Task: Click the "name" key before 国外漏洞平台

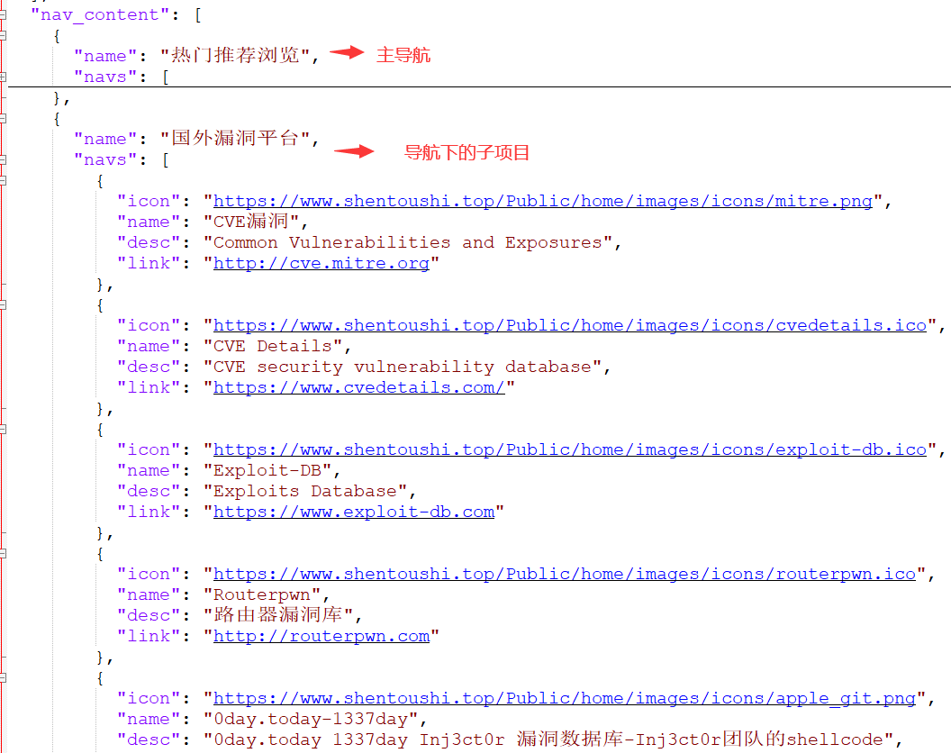Action: pyautogui.click(x=106, y=140)
